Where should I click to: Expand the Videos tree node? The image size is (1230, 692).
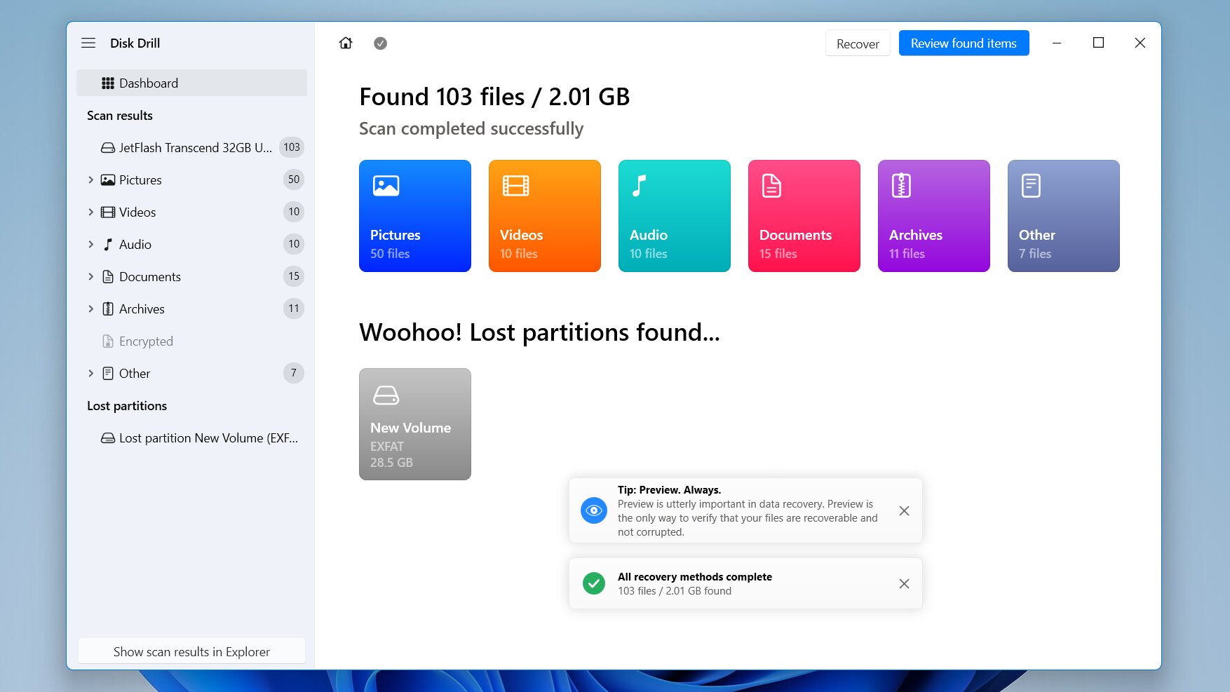(90, 212)
